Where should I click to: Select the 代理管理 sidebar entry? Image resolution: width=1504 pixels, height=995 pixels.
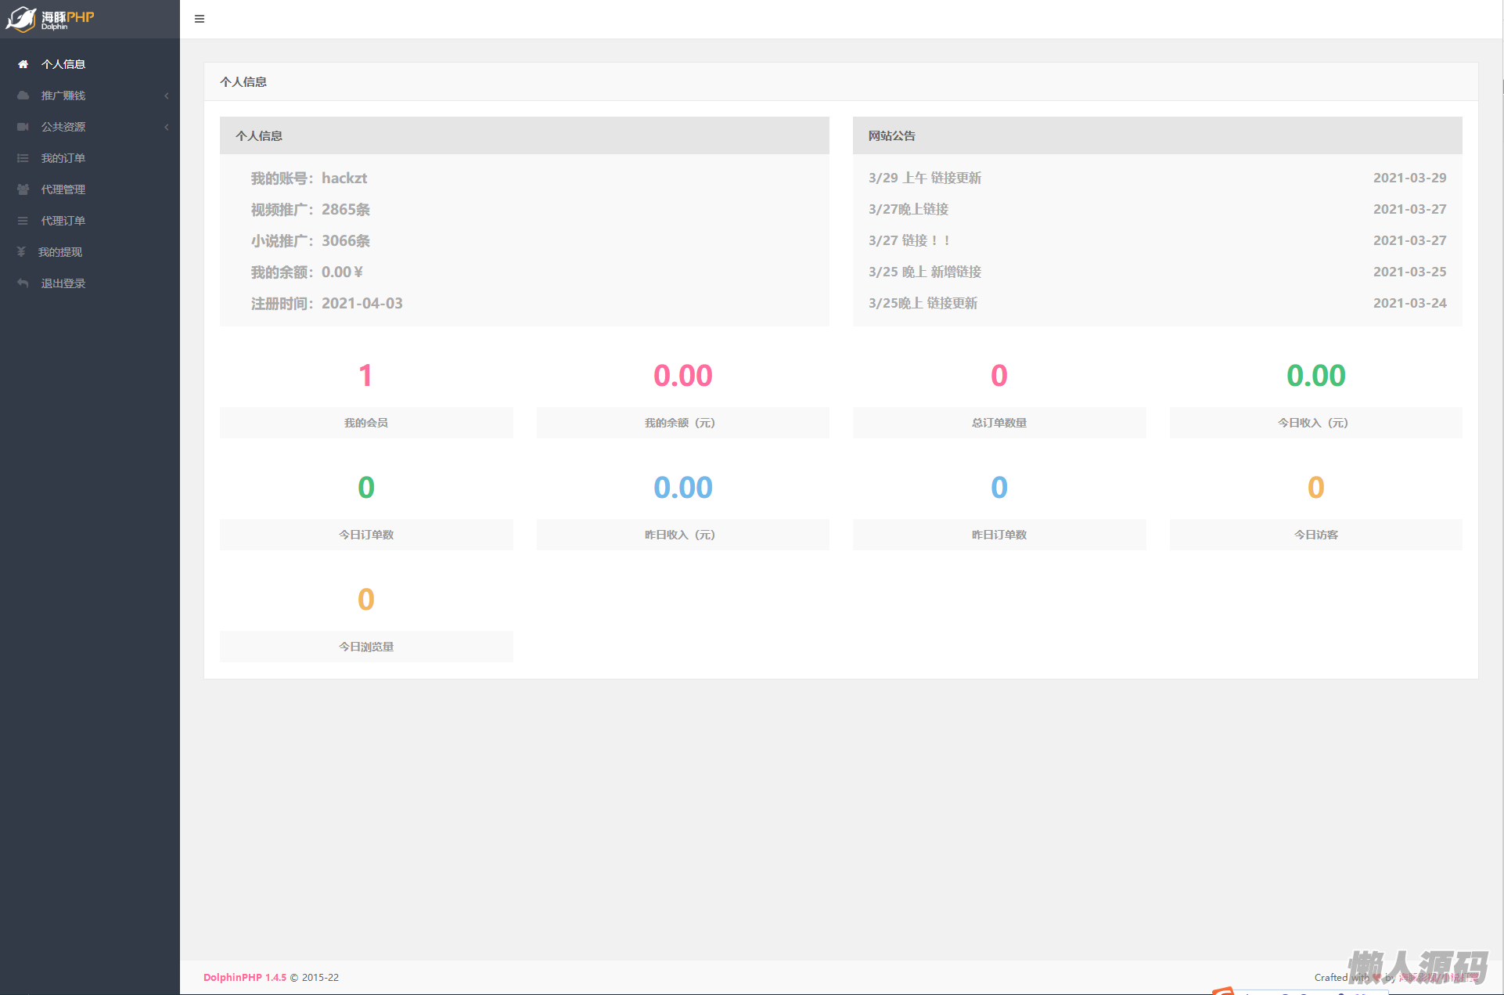[x=63, y=189]
